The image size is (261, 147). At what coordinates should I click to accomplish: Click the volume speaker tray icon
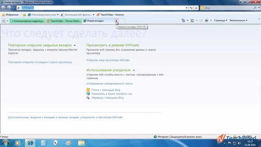click(239, 143)
